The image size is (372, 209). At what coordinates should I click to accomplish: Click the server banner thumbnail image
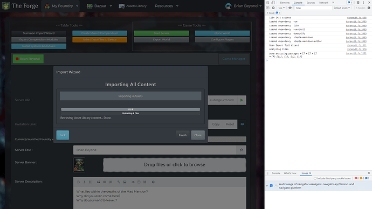pyautogui.click(x=79, y=165)
